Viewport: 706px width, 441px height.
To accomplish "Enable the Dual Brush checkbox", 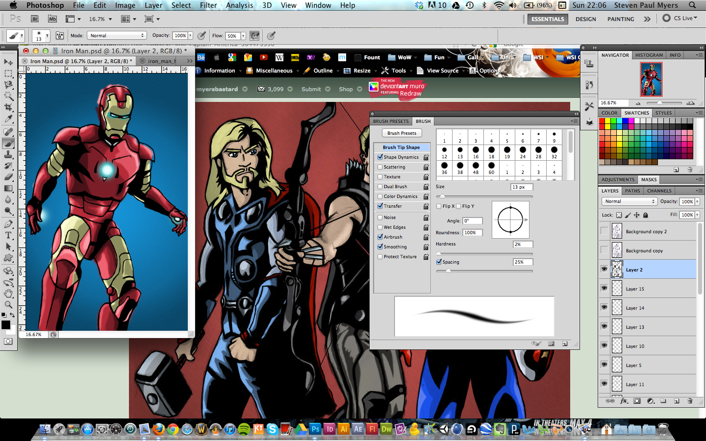I will pos(380,186).
